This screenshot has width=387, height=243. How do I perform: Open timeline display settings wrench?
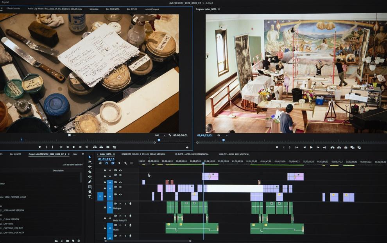point(125,163)
